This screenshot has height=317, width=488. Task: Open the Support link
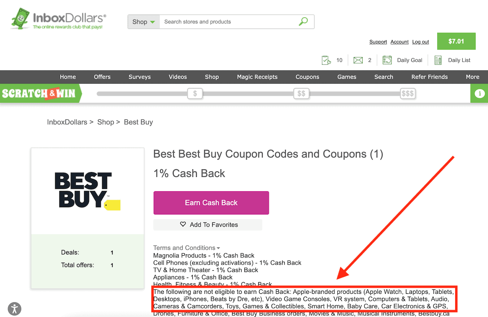(x=378, y=42)
